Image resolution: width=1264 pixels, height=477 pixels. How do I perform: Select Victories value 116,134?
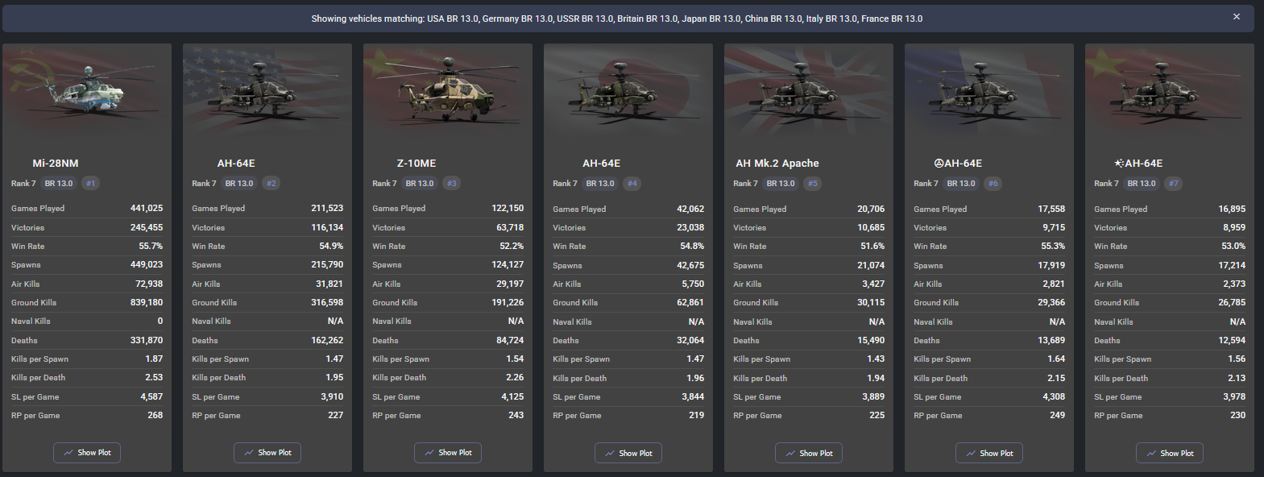tap(327, 227)
